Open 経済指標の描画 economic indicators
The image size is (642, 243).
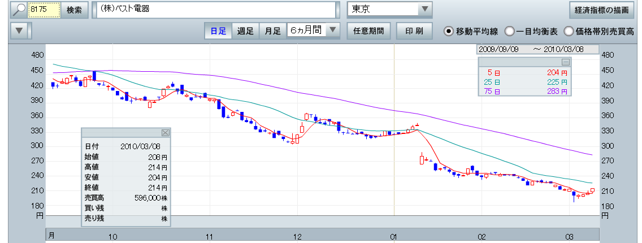coord(601,10)
